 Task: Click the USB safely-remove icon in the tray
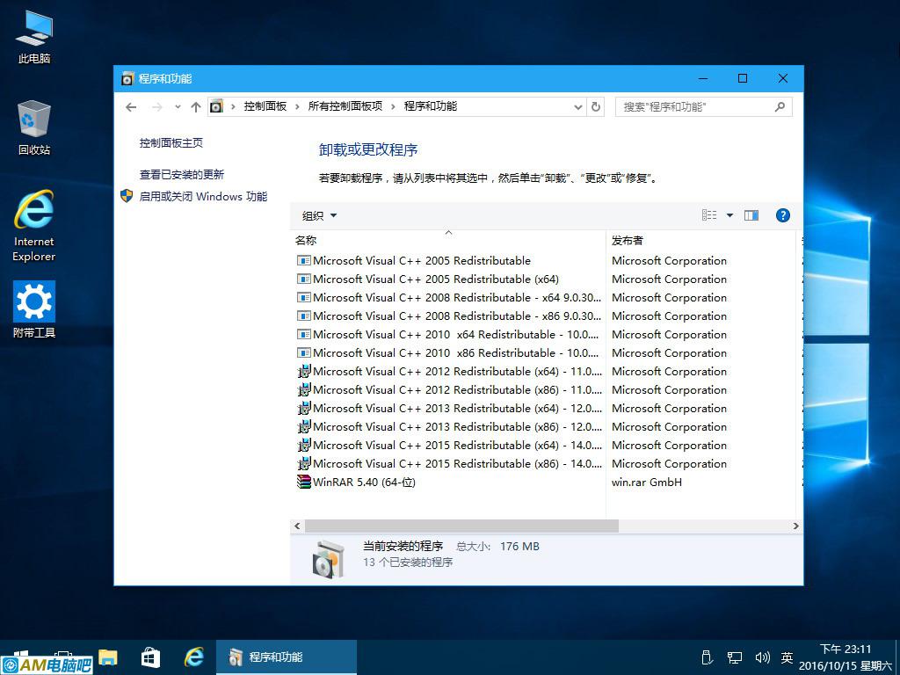[708, 657]
